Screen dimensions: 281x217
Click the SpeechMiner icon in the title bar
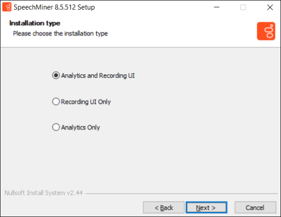[7, 7]
